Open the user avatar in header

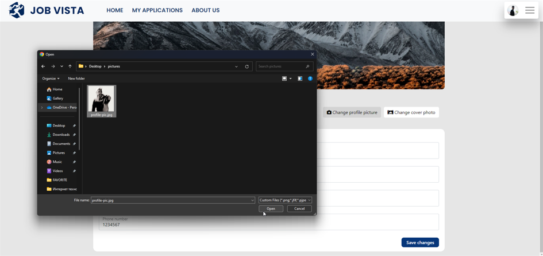513,10
